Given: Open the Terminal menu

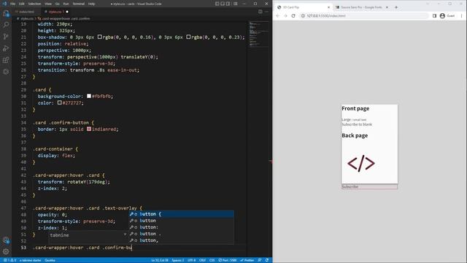Looking at the screenshot, I should pyautogui.click(x=79, y=4).
